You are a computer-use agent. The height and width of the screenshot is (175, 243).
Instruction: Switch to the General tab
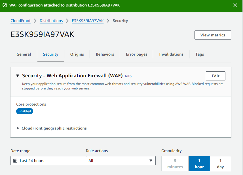pyautogui.click(x=24, y=54)
